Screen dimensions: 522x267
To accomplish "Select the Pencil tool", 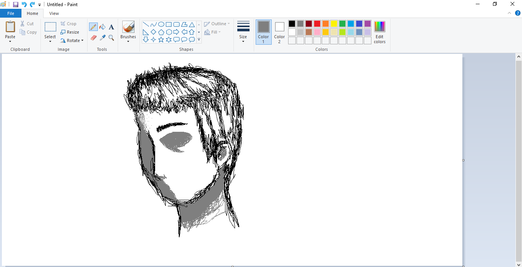I will tap(93, 27).
